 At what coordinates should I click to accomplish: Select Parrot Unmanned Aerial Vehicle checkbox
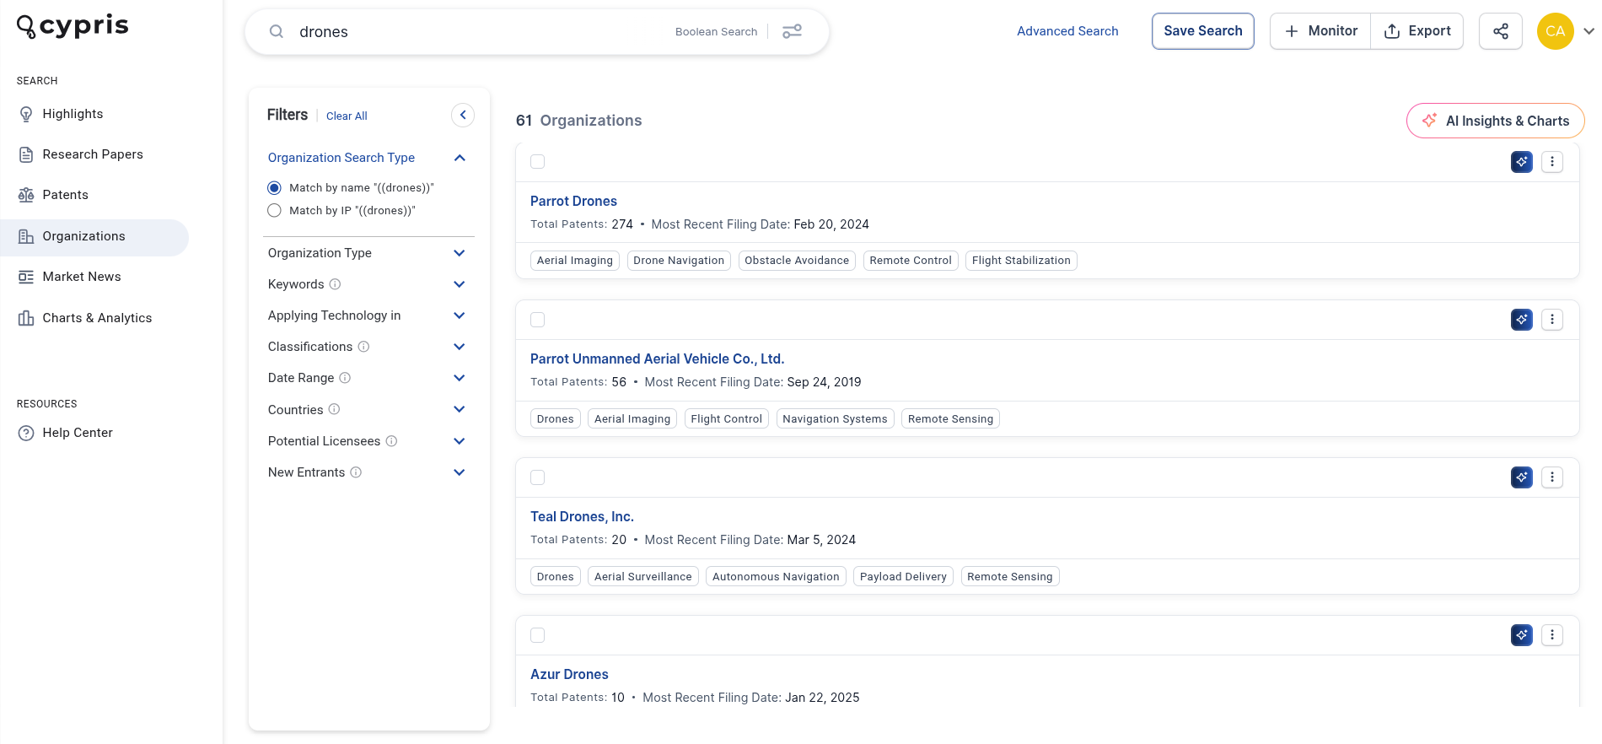click(x=537, y=320)
